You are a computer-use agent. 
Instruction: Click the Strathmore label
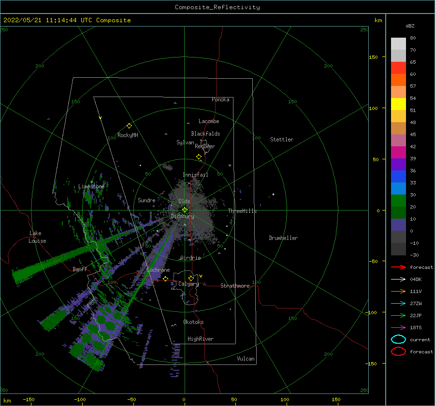[235, 286]
